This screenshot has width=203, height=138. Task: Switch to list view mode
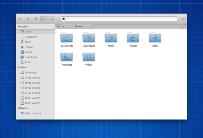[x=47, y=19]
